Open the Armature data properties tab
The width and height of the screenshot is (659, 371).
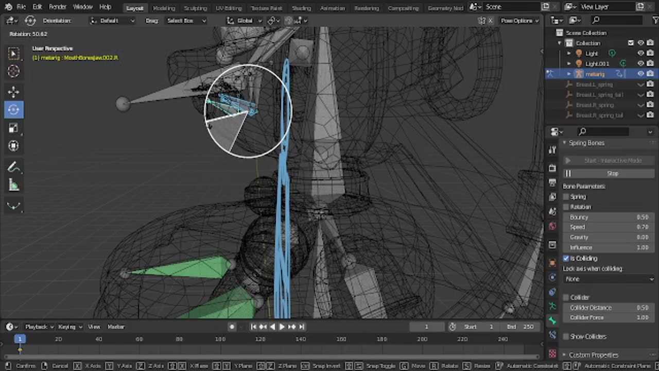coord(552,306)
